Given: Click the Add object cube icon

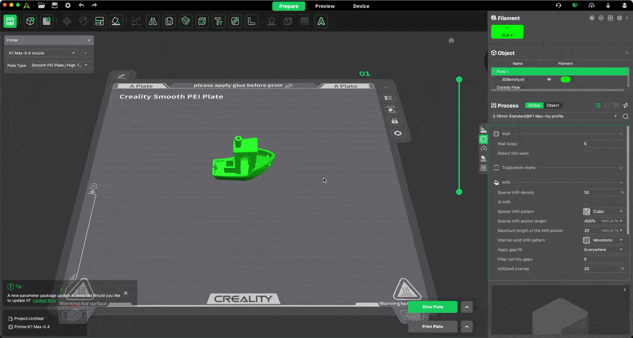Looking at the screenshot, I should tap(31, 22).
